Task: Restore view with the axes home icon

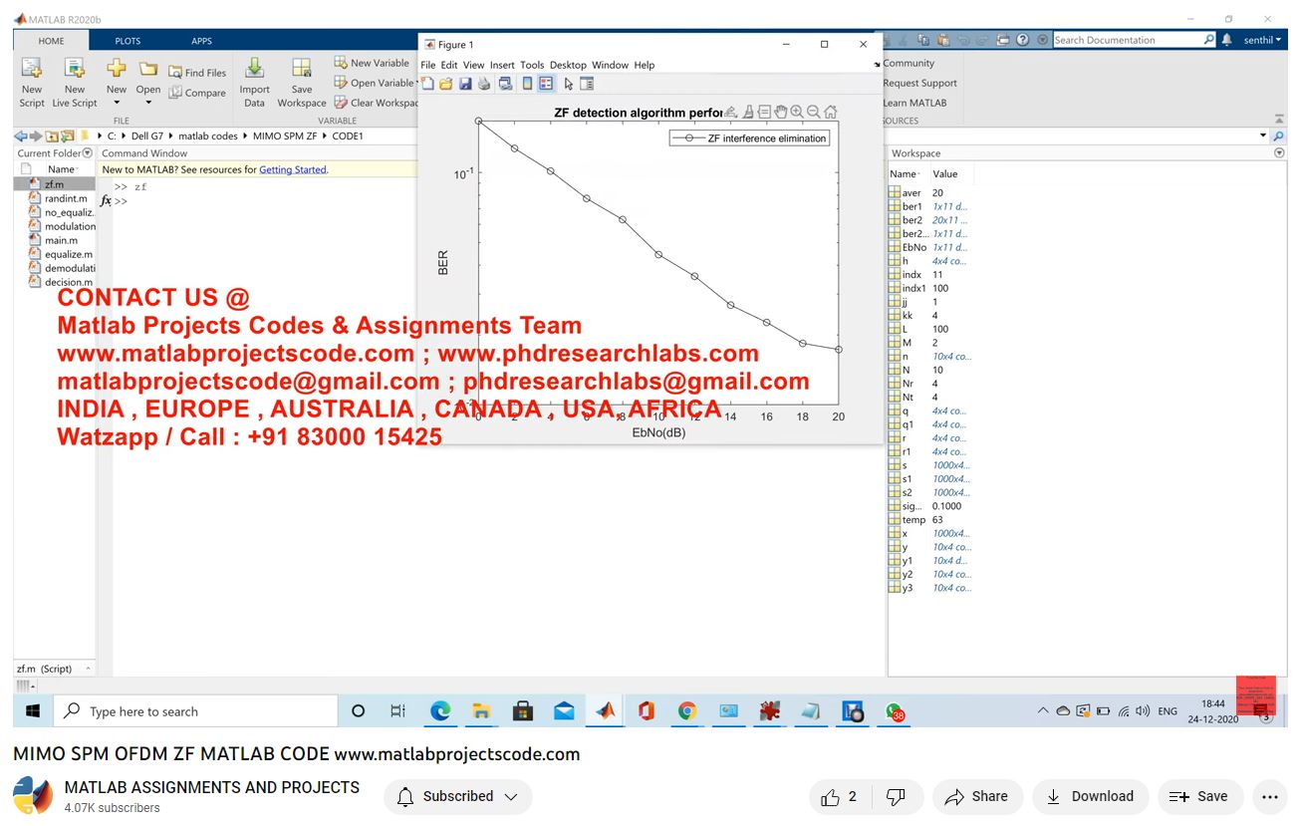Action: [830, 113]
